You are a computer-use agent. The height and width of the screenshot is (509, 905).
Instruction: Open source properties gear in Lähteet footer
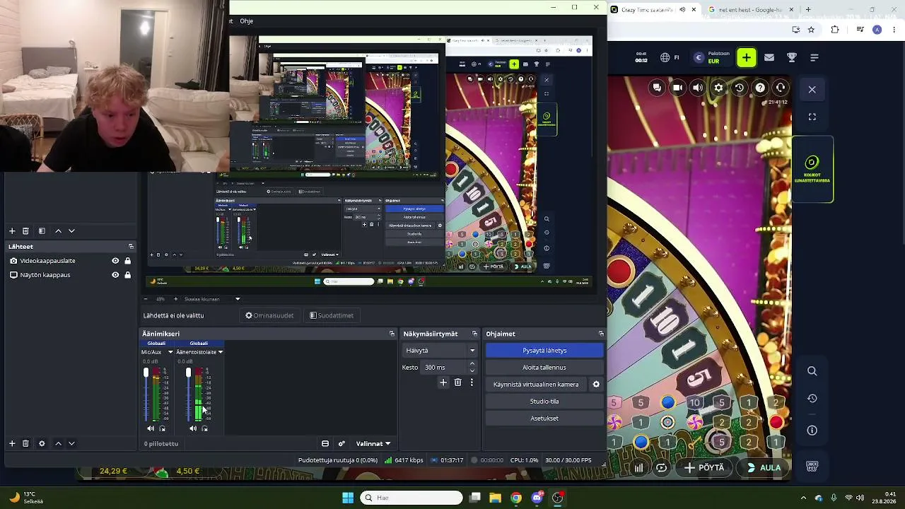42,444
